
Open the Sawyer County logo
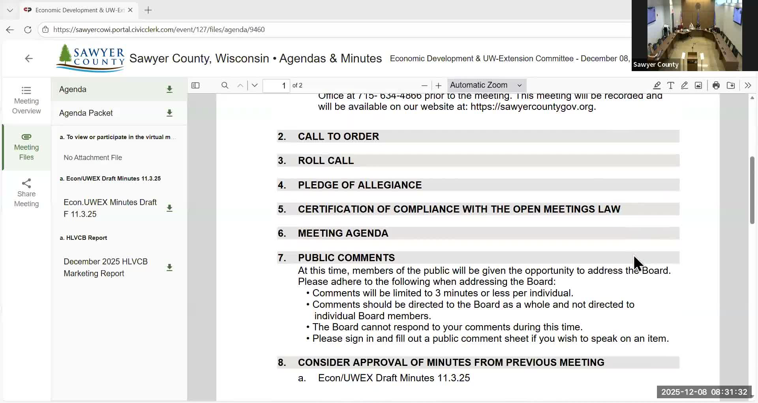tap(90, 58)
